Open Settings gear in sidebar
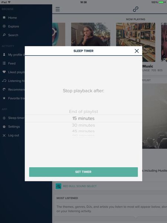This screenshot has height=223, width=167. point(4,127)
